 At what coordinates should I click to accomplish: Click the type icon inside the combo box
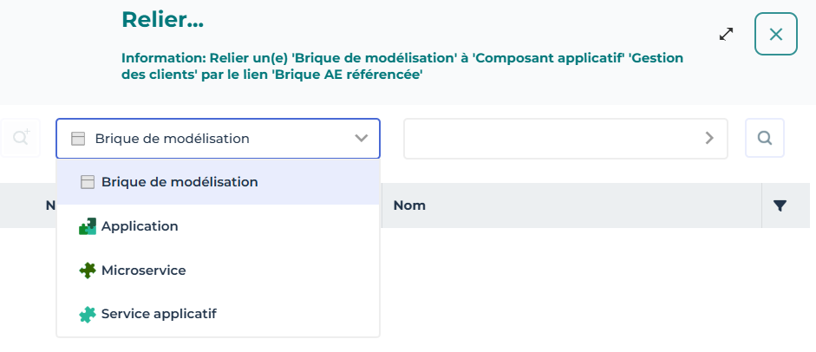tap(78, 139)
